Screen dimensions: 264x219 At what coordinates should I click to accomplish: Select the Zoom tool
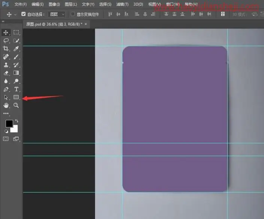(16, 105)
